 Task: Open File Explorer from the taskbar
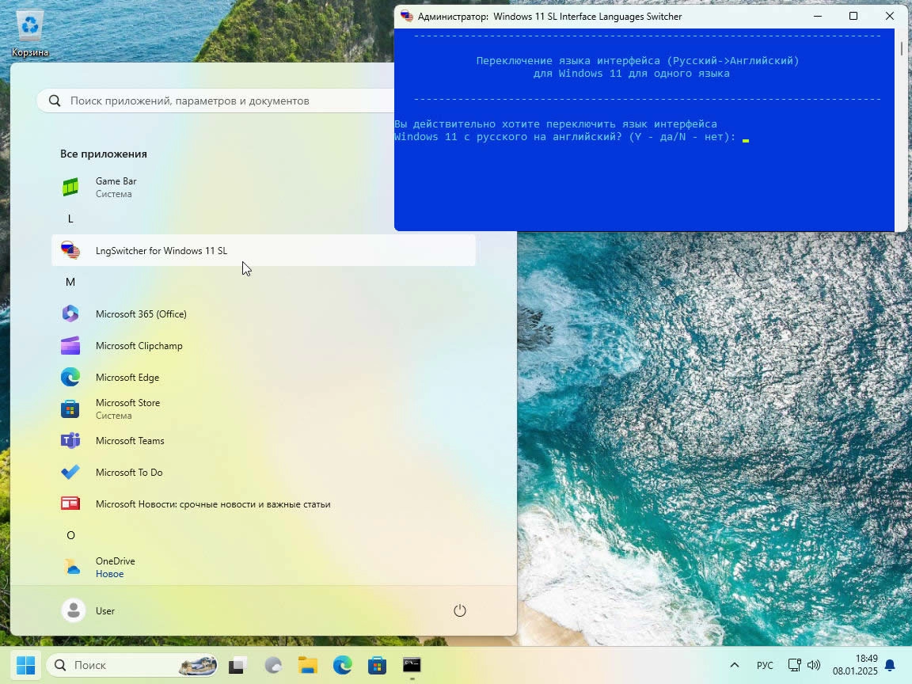pyautogui.click(x=308, y=665)
